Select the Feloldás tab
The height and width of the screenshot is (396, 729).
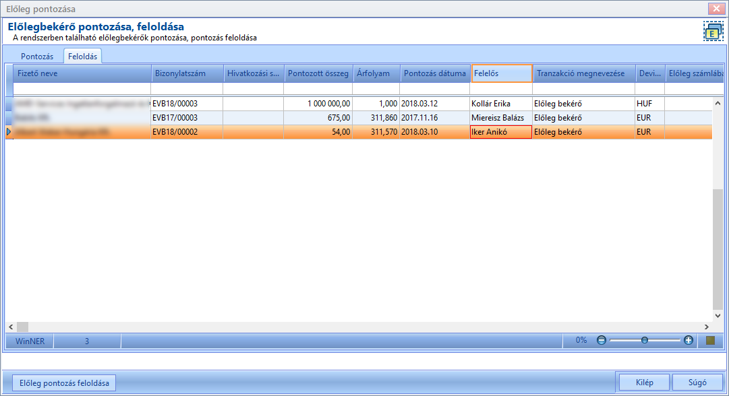point(83,56)
